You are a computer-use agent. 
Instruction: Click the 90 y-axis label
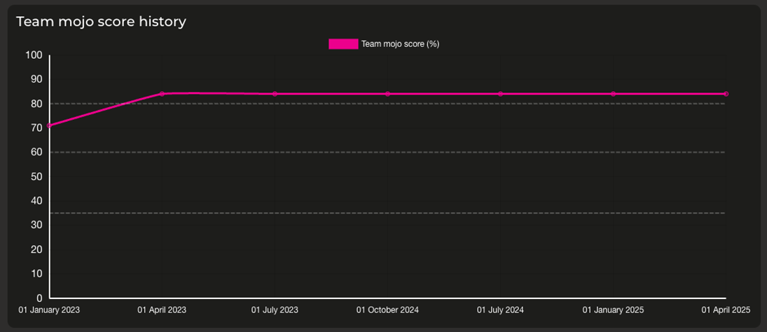[x=38, y=79]
